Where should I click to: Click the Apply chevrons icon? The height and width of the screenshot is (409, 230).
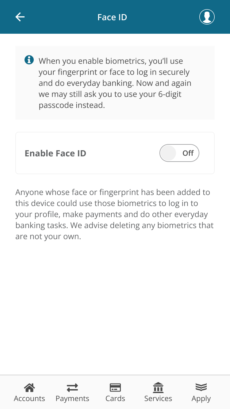pos(201,387)
